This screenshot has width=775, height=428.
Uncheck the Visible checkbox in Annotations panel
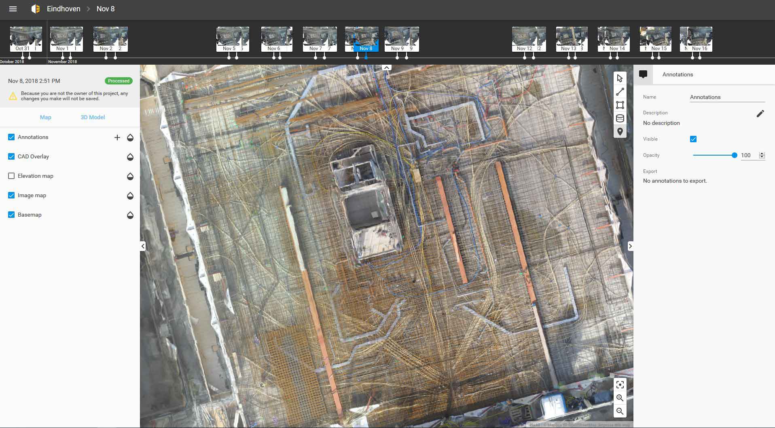[693, 139]
